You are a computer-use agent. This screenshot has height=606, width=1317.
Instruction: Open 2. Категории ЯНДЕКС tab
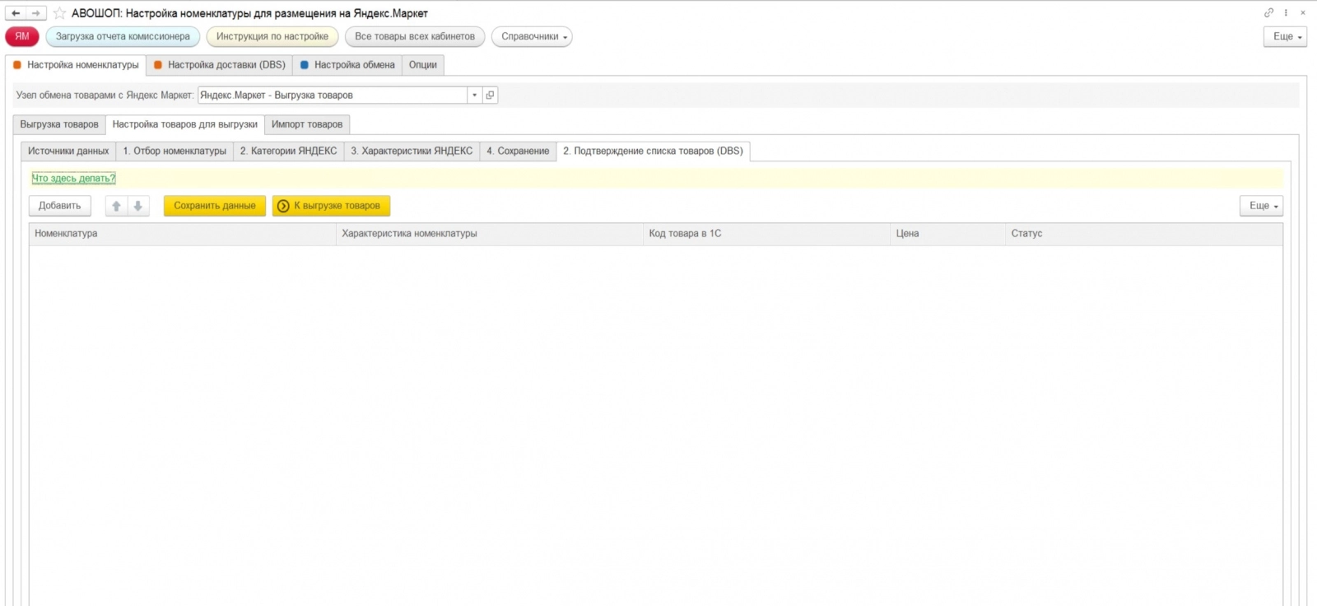coord(289,151)
